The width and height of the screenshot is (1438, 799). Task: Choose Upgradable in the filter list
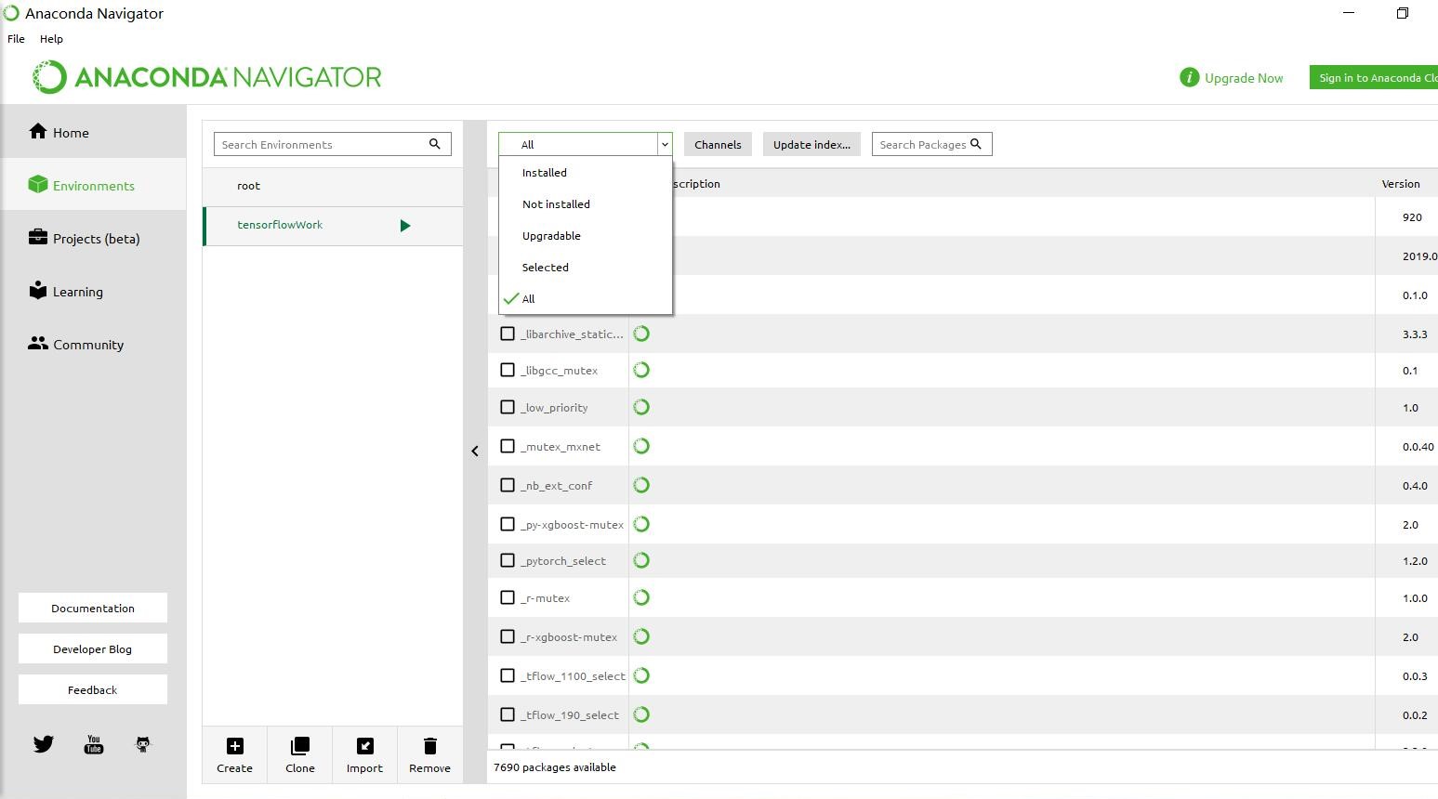[586, 236]
